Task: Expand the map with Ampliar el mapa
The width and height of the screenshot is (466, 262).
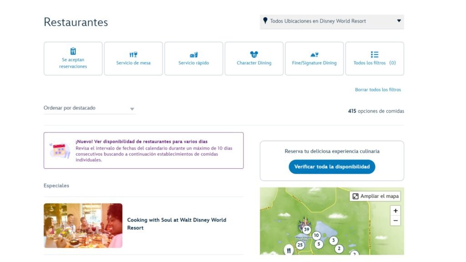Action: 375,196
